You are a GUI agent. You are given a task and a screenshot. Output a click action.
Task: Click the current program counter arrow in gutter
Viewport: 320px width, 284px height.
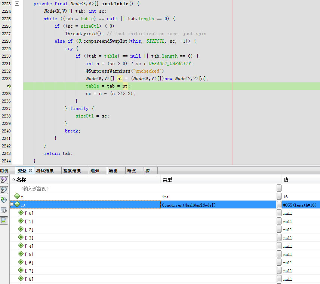(9, 86)
